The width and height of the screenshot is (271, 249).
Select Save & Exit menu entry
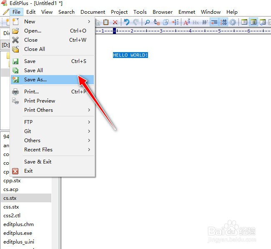click(x=52, y=162)
